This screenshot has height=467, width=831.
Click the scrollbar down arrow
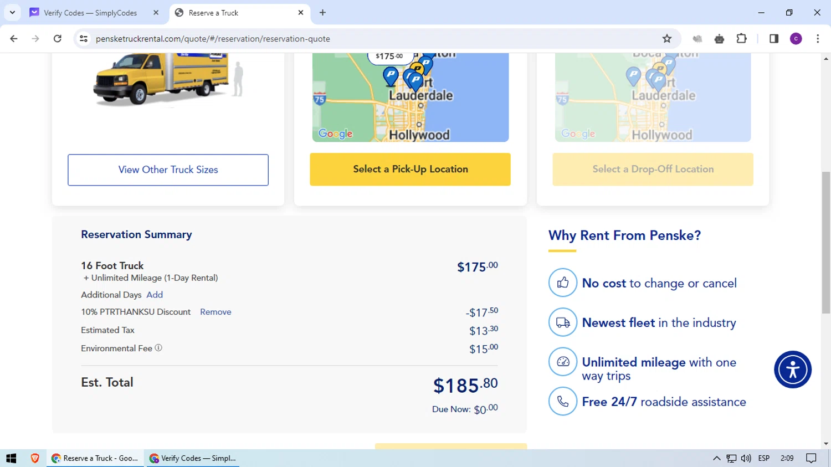coord(826,444)
